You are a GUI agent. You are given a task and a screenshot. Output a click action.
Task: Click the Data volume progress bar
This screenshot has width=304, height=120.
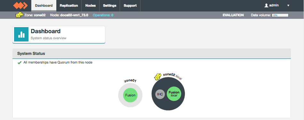pyautogui.click(x=280, y=15)
